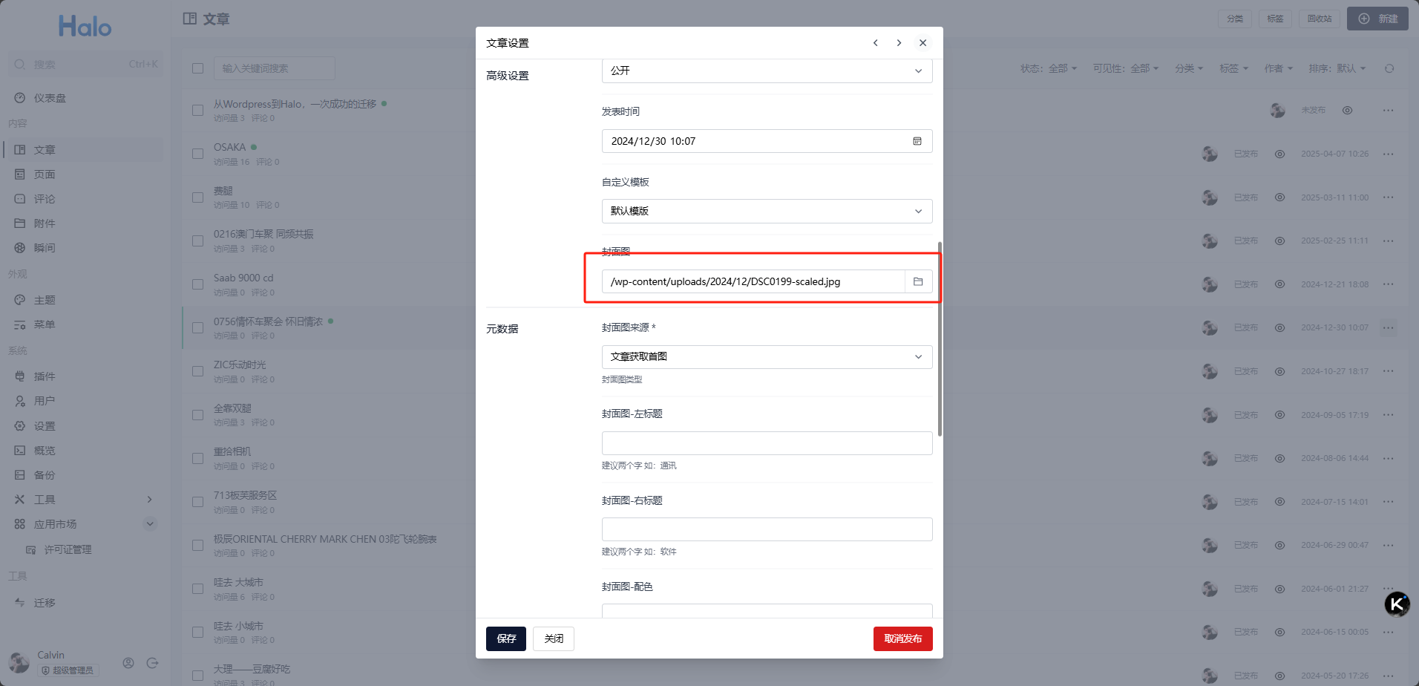Open attachment picker for cover image

918,281
